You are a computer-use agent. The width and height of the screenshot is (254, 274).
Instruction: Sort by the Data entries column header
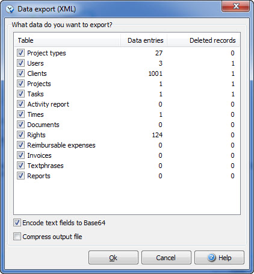click(144, 40)
